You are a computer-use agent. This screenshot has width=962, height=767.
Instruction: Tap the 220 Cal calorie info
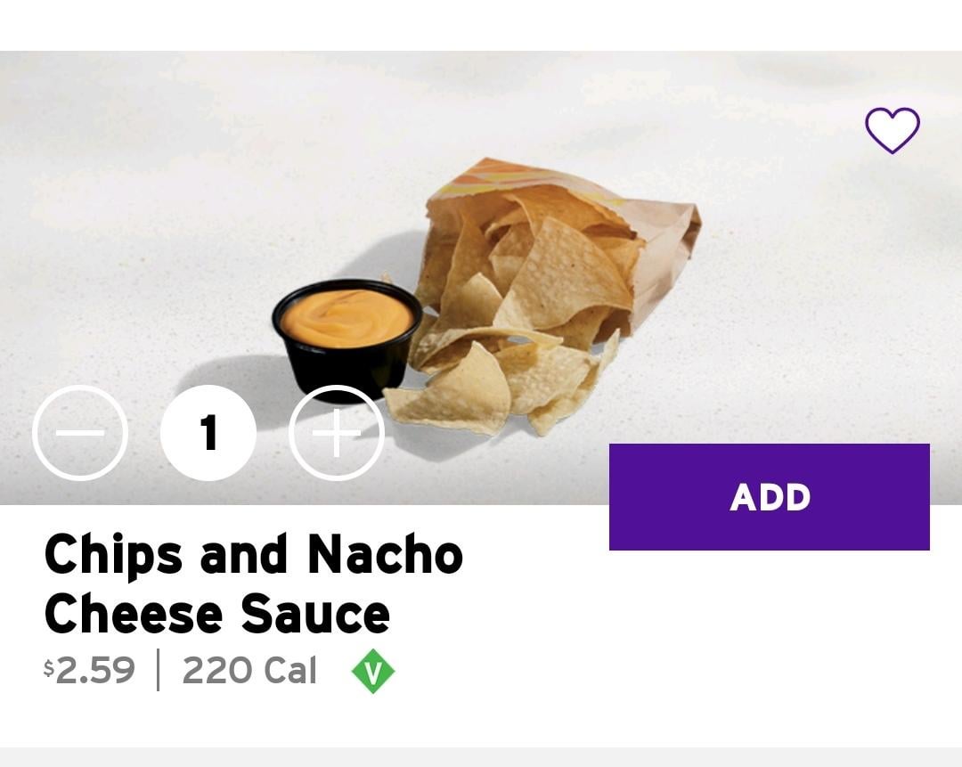click(249, 669)
